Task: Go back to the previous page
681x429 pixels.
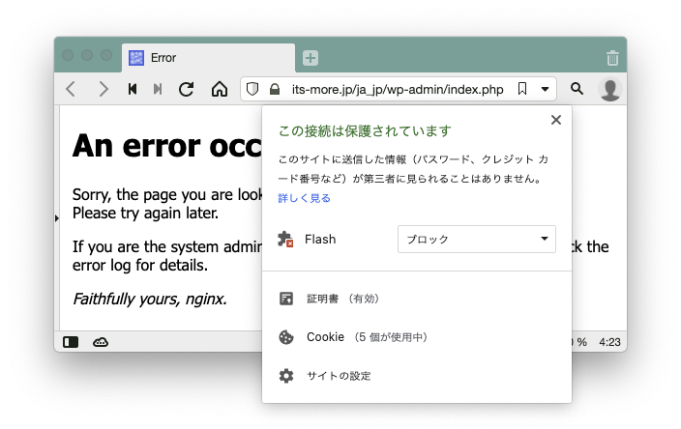Action: (71, 90)
